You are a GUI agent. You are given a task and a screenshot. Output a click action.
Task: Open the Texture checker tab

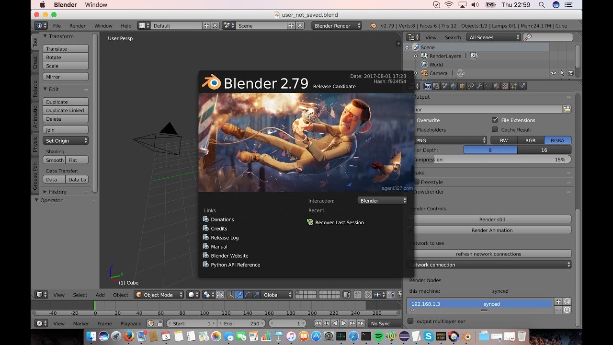click(x=505, y=86)
